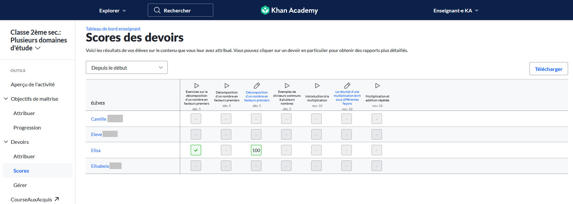Screen dimensions: 573x204
Task: Expand the Explorer menu
Action: click(x=112, y=10)
